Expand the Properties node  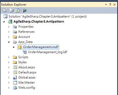[9, 27]
